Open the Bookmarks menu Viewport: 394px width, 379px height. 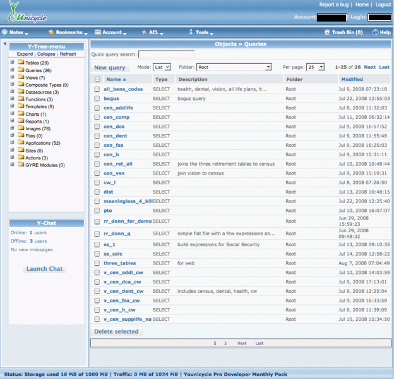[69, 32]
